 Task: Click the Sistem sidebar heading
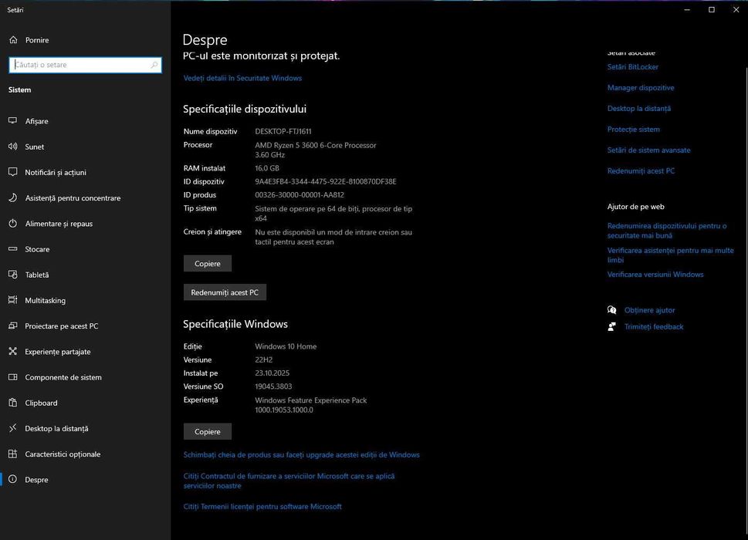coord(19,90)
